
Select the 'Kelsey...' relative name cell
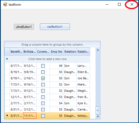tap(83, 116)
